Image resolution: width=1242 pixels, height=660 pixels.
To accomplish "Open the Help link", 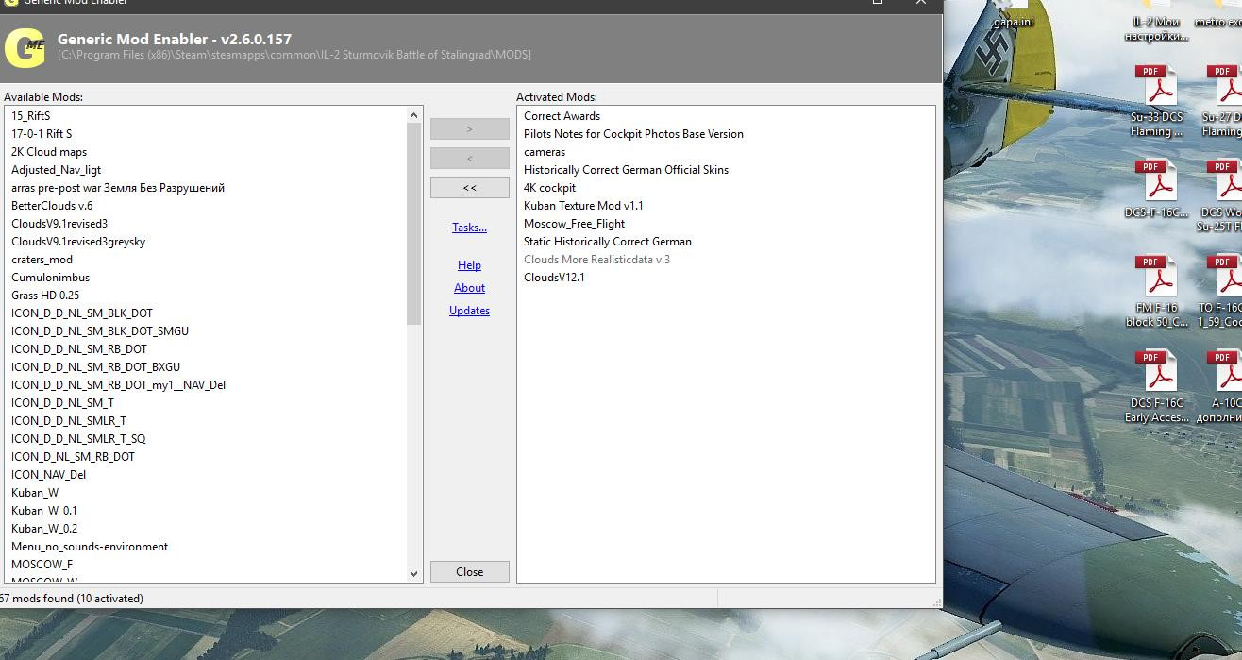I will pyautogui.click(x=469, y=265).
